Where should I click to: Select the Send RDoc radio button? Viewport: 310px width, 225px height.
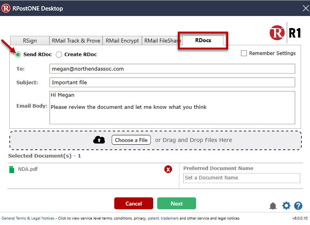point(18,55)
